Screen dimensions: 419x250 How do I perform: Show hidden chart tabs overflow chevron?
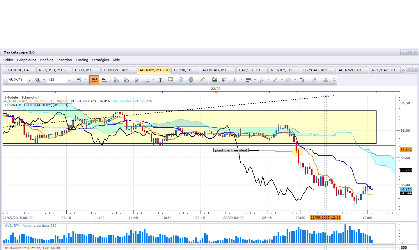click(x=403, y=70)
